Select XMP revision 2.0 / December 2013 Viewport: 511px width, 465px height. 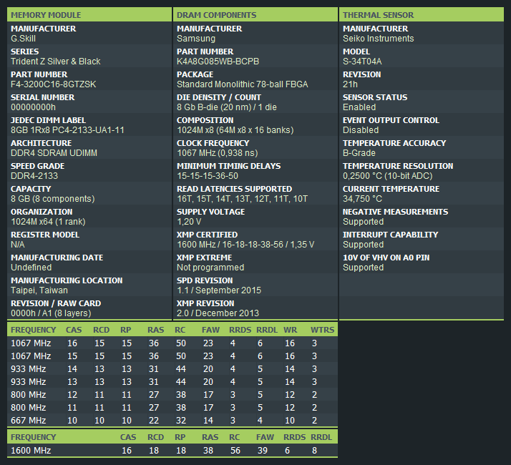tap(218, 313)
